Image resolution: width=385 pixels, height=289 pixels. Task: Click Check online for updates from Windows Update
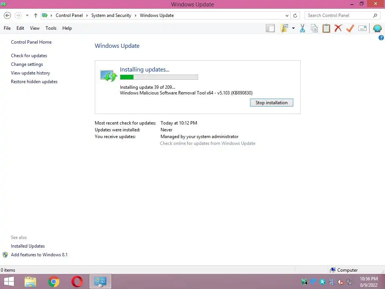208,143
